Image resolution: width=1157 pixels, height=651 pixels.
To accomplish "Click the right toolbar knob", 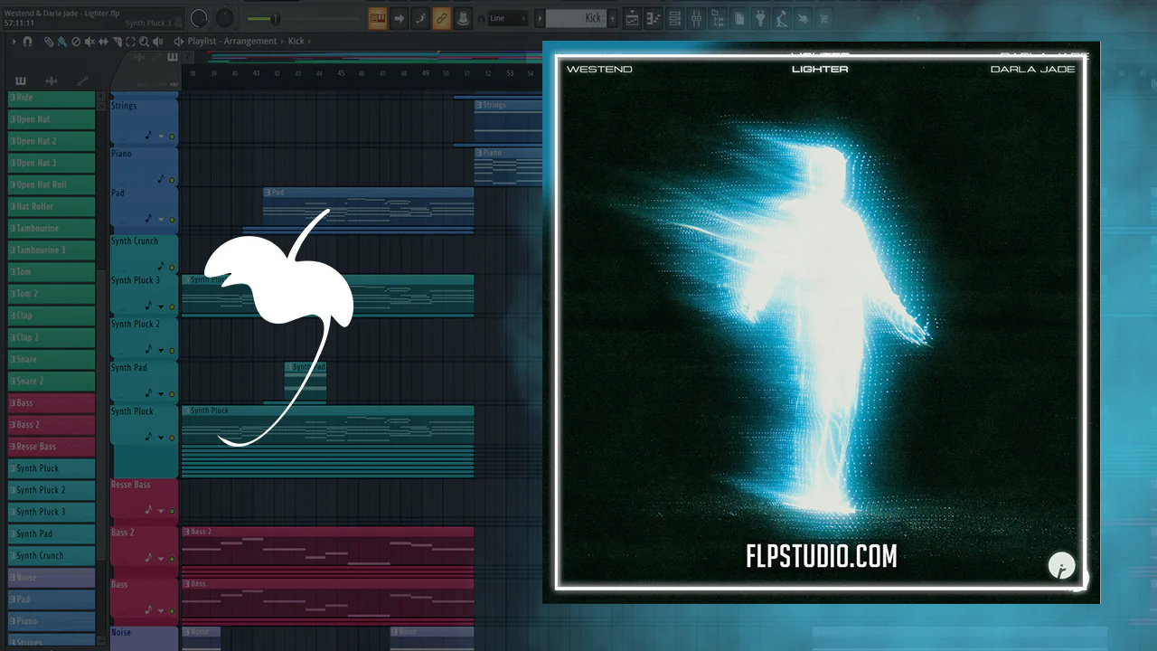I will click(x=224, y=18).
